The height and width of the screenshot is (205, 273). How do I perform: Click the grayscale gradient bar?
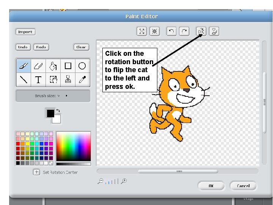pyautogui.click(x=74, y=164)
